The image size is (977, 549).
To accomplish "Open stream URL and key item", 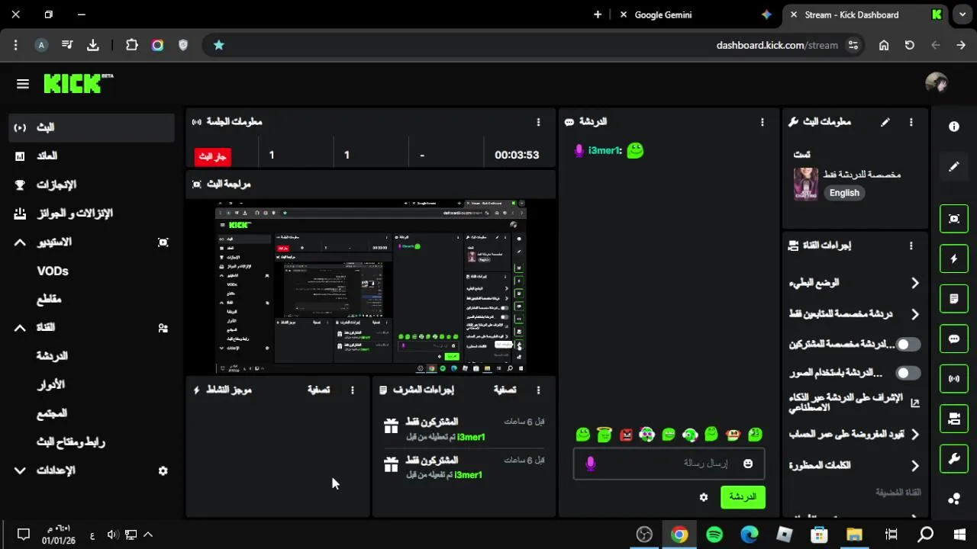I will [x=71, y=442].
